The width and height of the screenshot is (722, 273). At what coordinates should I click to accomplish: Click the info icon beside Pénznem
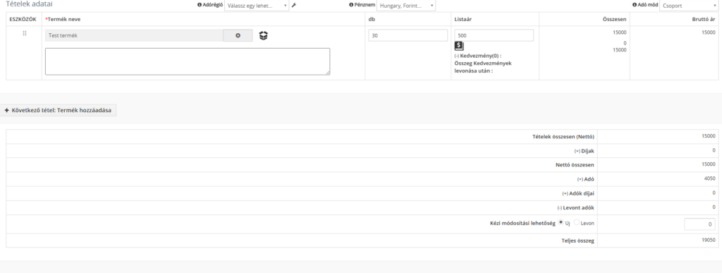(x=351, y=5)
